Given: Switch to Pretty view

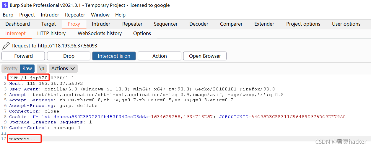Looking at the screenshot, I should pyautogui.click(x=11, y=68).
